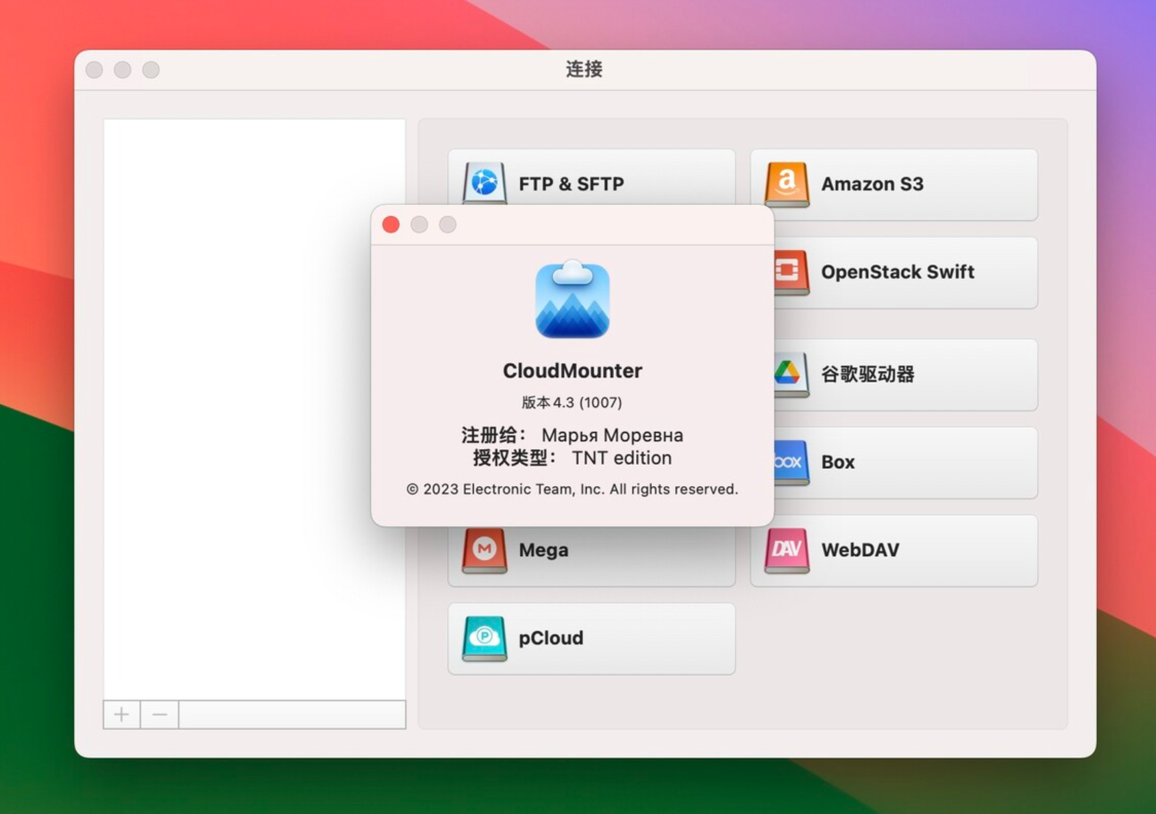This screenshot has width=1156, height=814.
Task: Click the Google Drive icon
Action: [791, 374]
